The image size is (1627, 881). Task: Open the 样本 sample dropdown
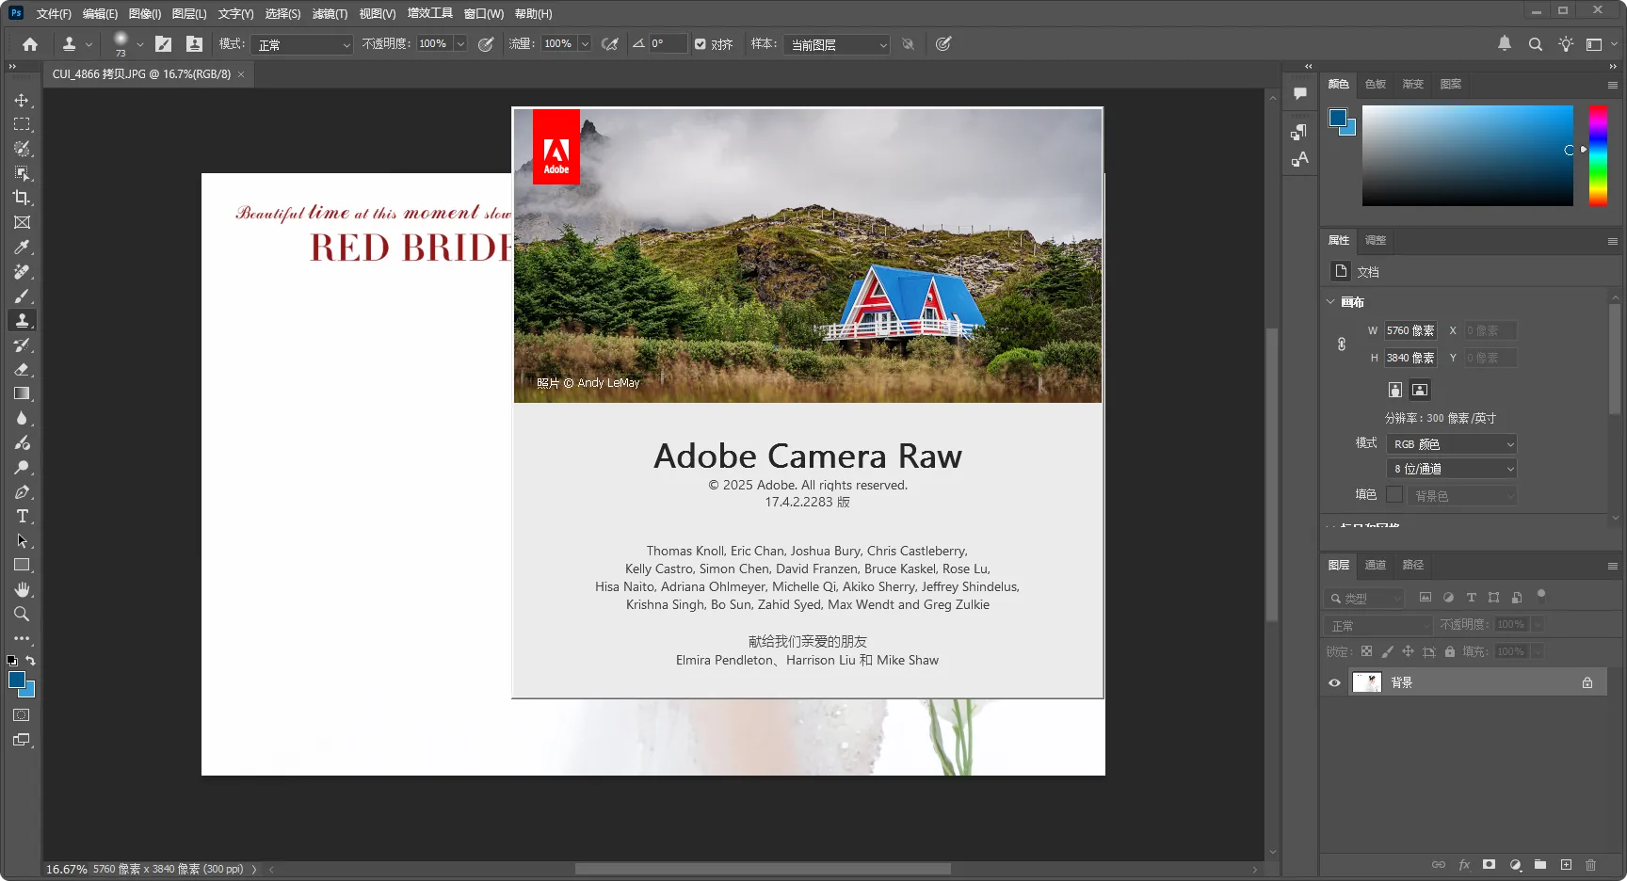pos(836,44)
